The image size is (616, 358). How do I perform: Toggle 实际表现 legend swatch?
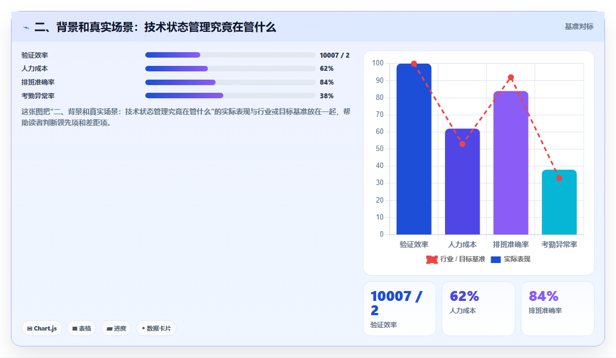click(496, 259)
